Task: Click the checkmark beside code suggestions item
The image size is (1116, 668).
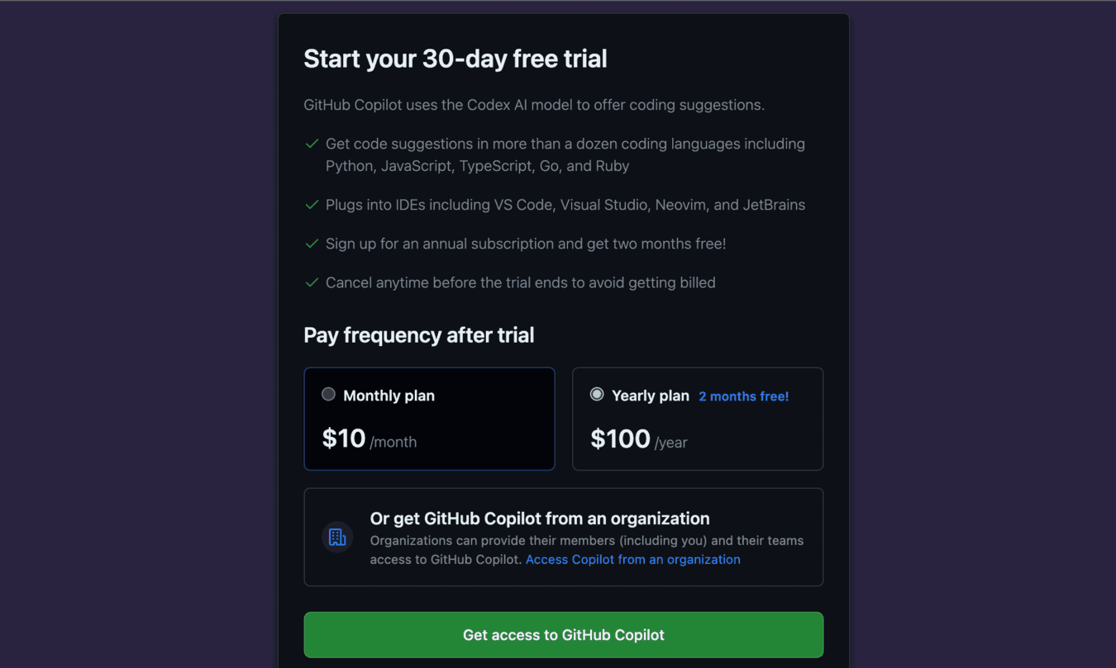Action: [312, 144]
